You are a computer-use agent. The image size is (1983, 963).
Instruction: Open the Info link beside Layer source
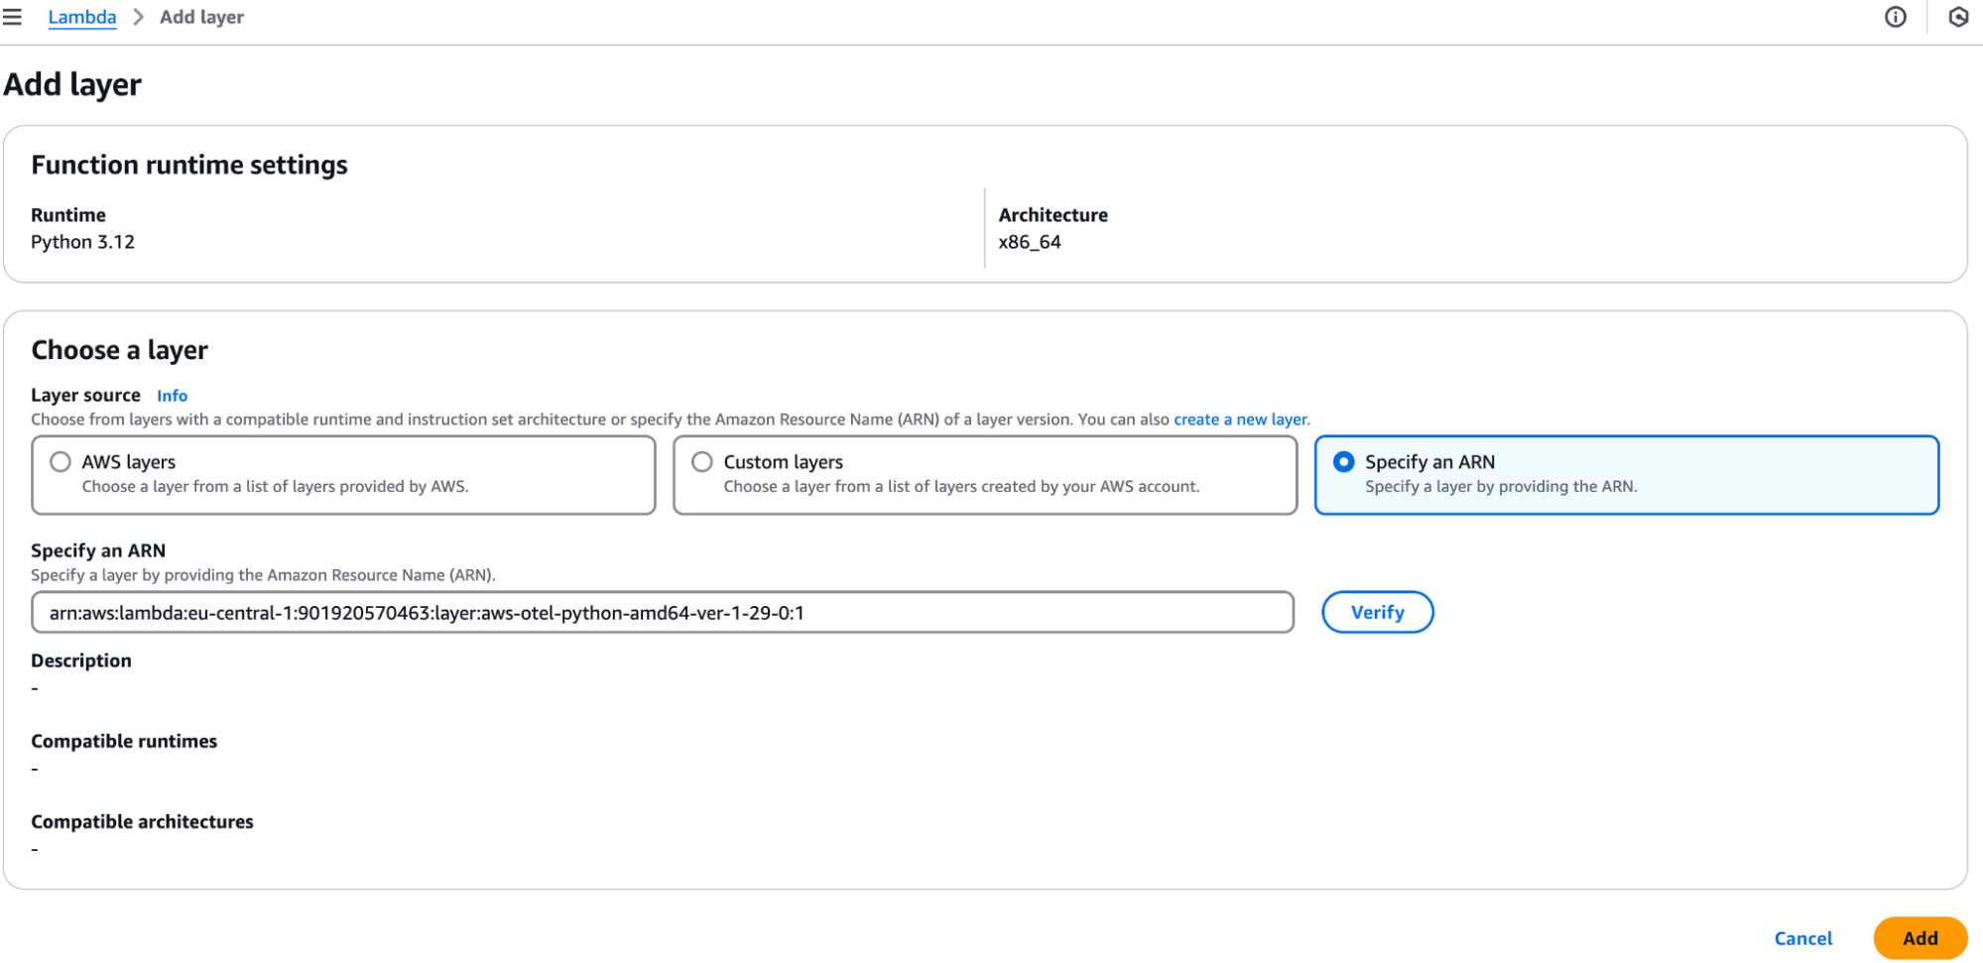(x=172, y=396)
